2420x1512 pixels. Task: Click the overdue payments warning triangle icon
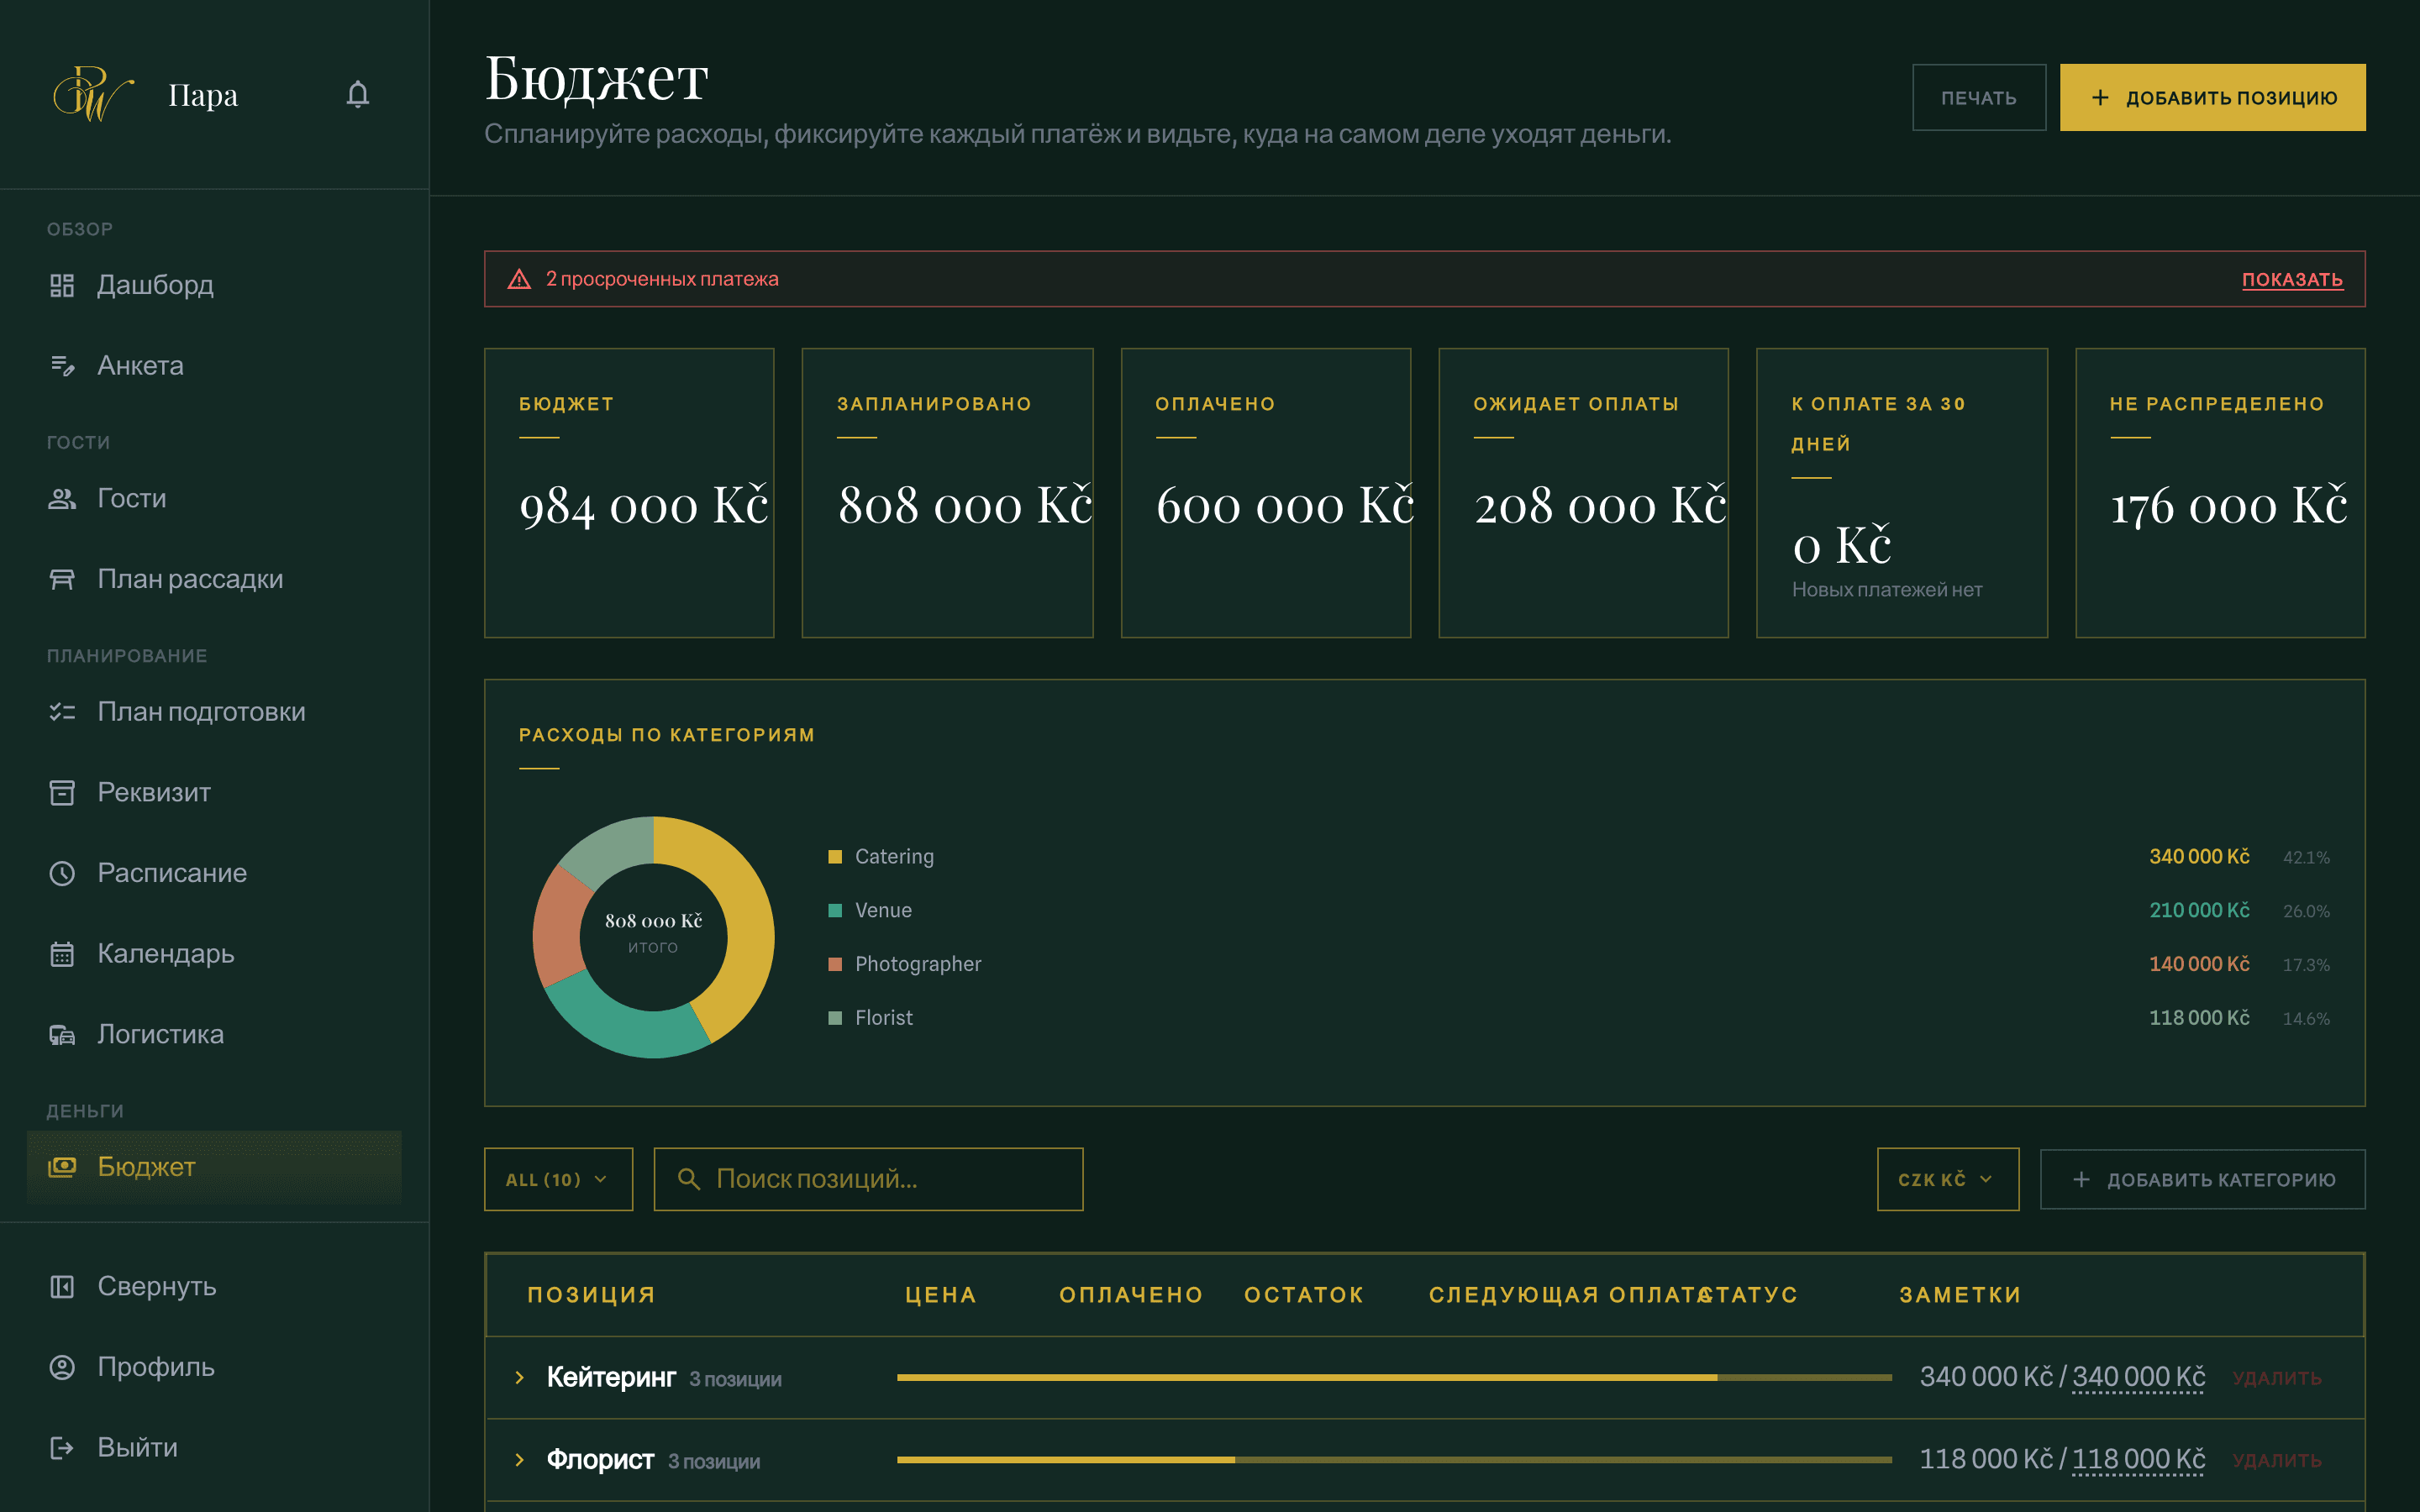point(519,279)
